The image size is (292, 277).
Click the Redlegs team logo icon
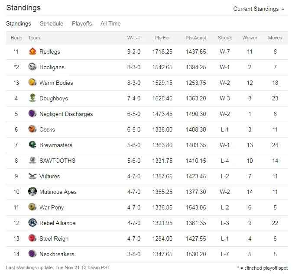click(32, 52)
